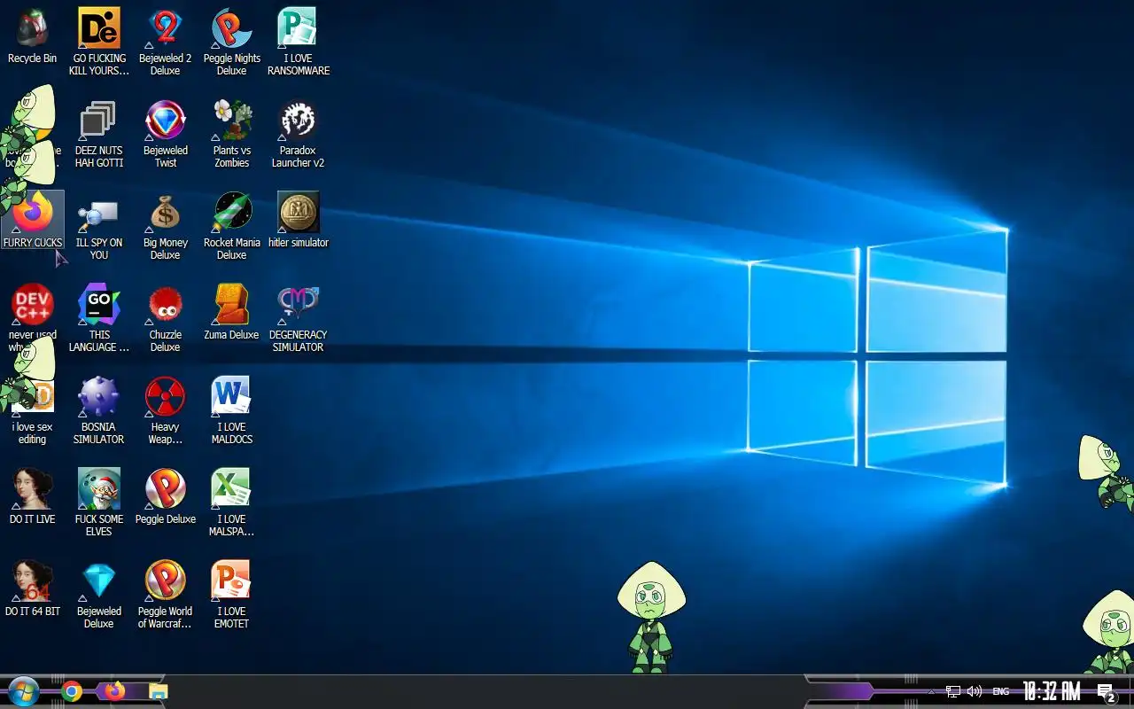This screenshot has width=1134, height=709.
Task: Launch Google Chrome from the taskbar
Action: pyautogui.click(x=73, y=691)
